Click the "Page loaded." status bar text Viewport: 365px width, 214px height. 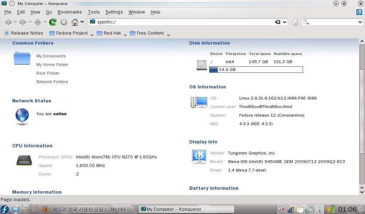click(15, 200)
